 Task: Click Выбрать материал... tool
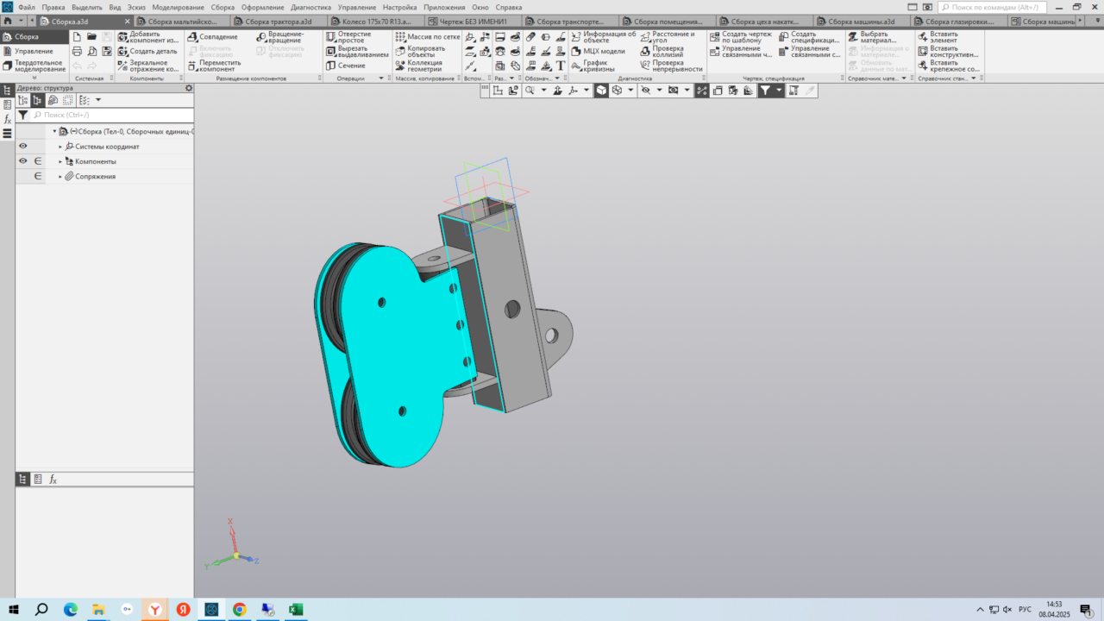872,37
